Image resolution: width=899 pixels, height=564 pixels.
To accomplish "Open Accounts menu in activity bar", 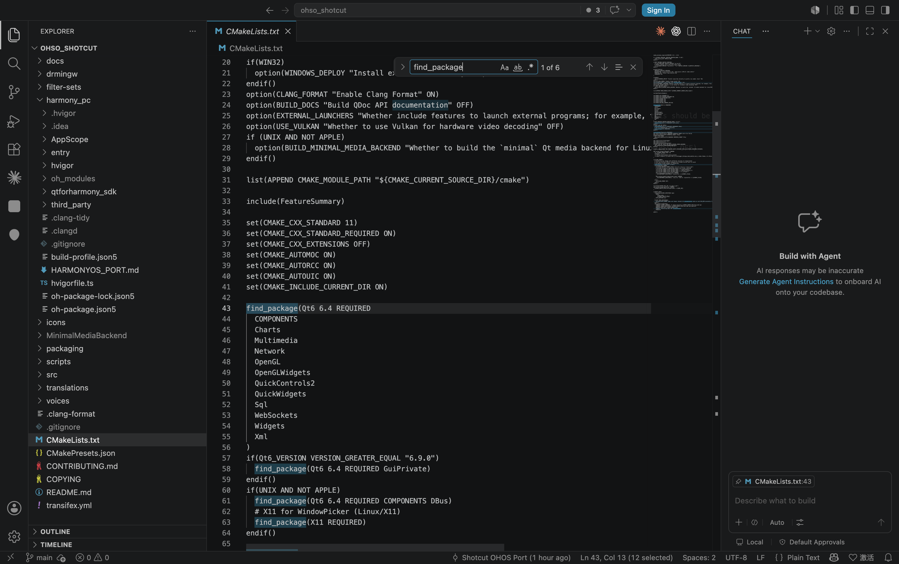I will [x=14, y=508].
